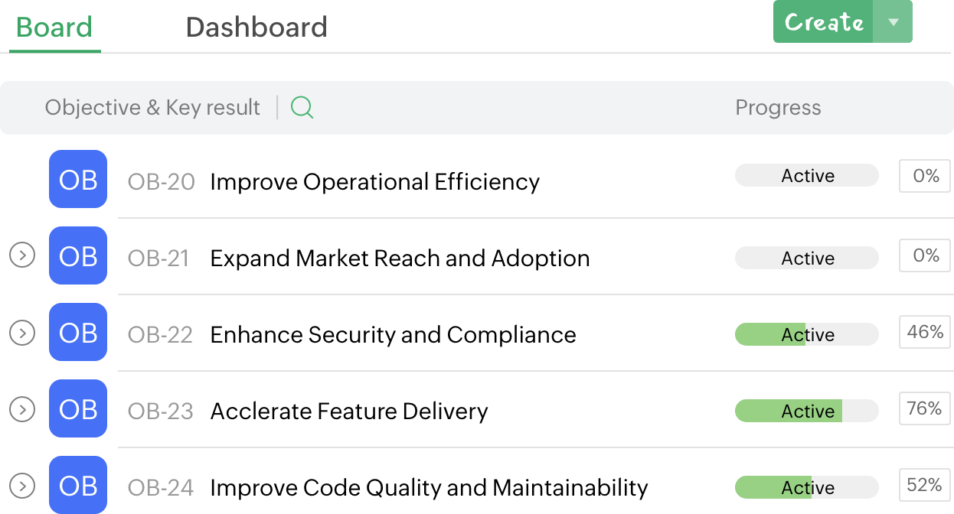Expand the third objective row chevron
The height and width of the screenshot is (514, 954).
pyautogui.click(x=22, y=333)
